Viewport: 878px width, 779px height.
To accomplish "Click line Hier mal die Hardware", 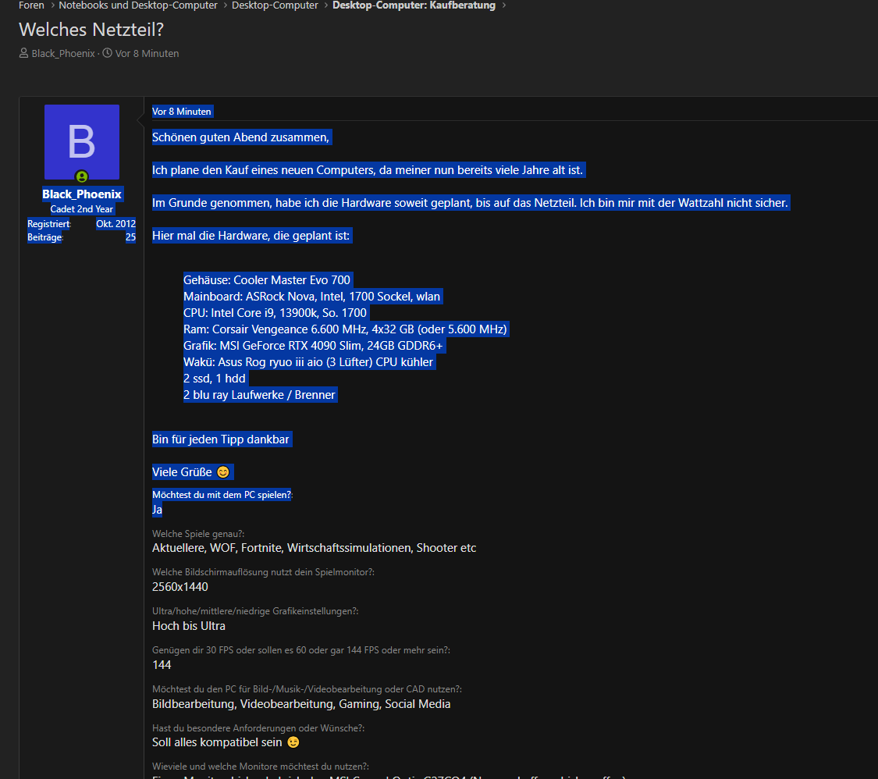I will coord(251,235).
